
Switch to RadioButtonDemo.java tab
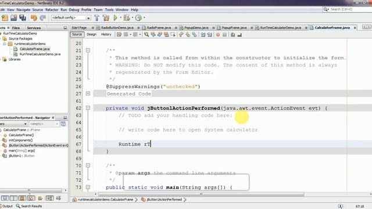[x=117, y=28]
